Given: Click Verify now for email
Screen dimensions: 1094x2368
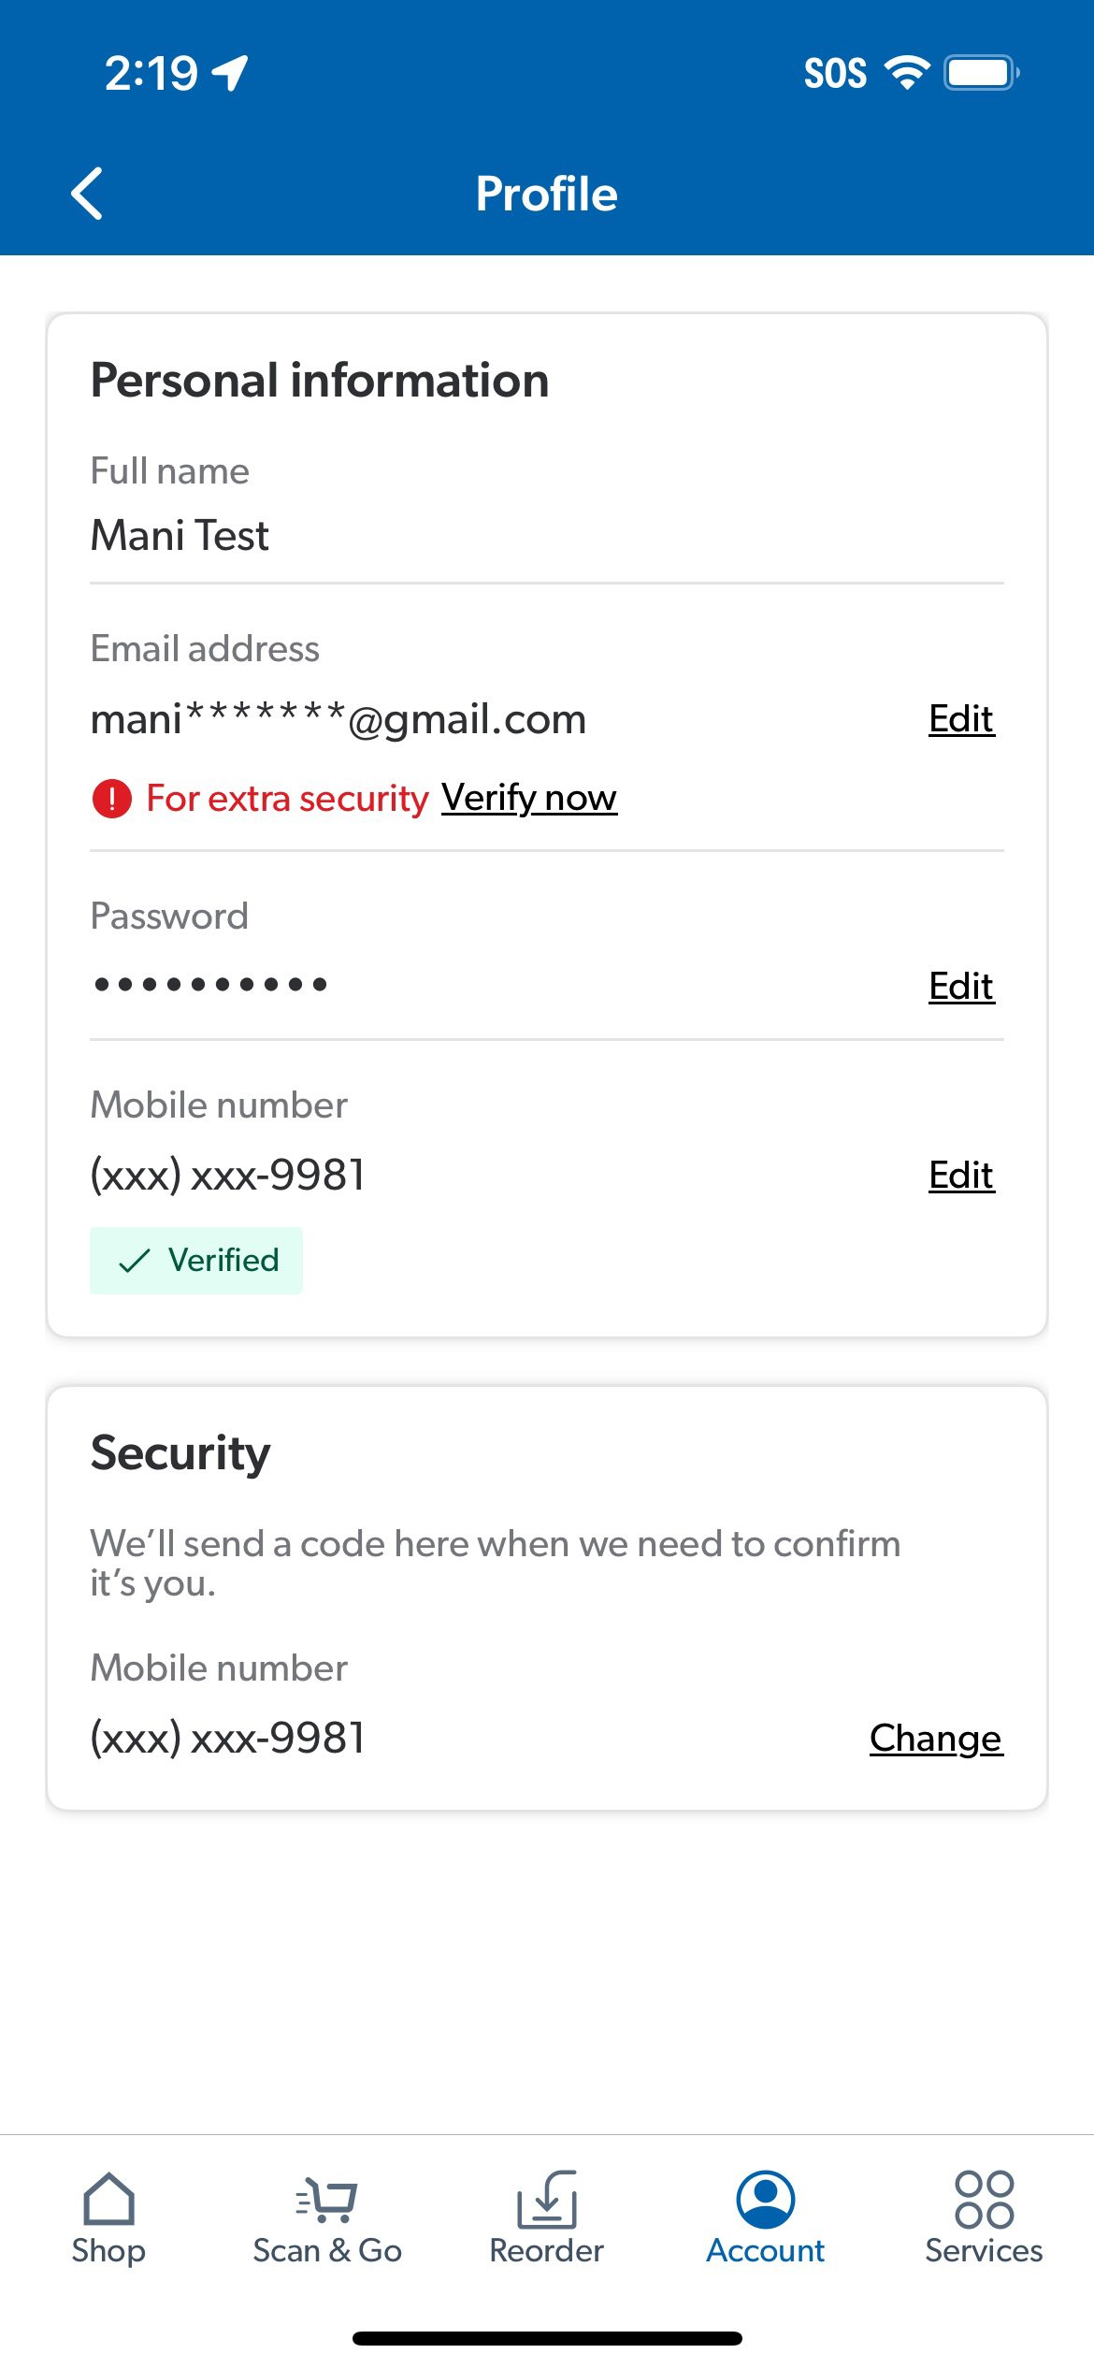Looking at the screenshot, I should coord(529,798).
